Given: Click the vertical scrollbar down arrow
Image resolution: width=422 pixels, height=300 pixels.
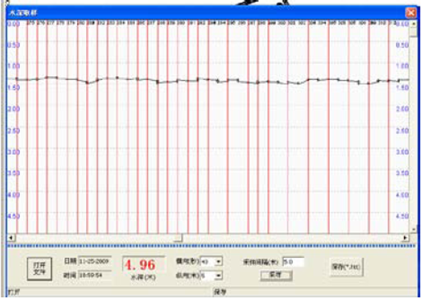Looking at the screenshot, I should pyautogui.click(x=414, y=229).
